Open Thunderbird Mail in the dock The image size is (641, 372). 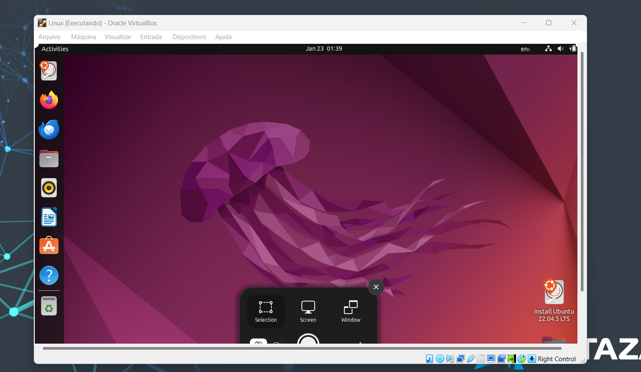tap(49, 129)
